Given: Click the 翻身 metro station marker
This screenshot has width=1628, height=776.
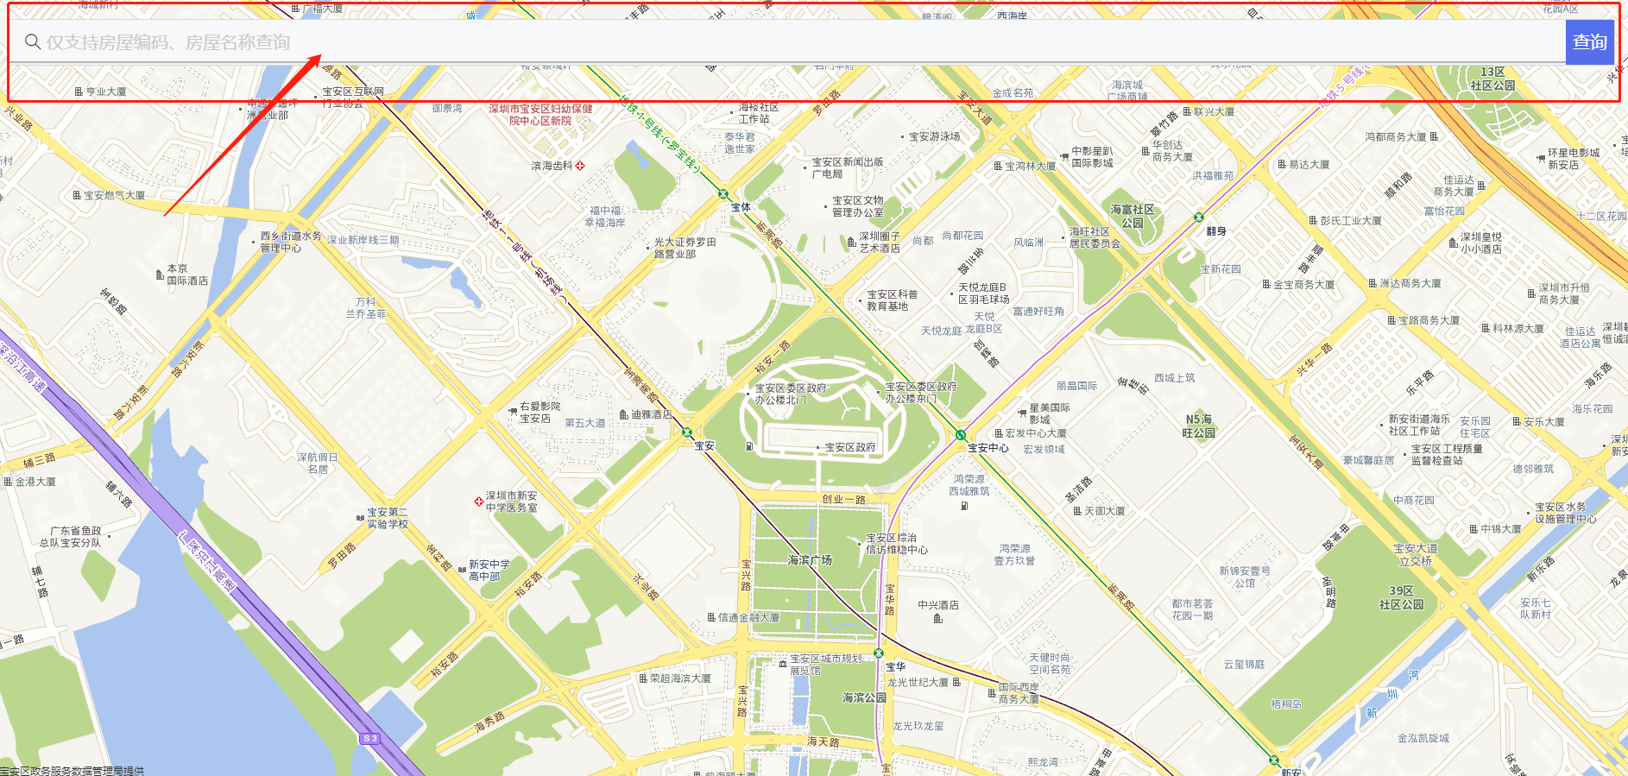Looking at the screenshot, I should point(1198,218).
